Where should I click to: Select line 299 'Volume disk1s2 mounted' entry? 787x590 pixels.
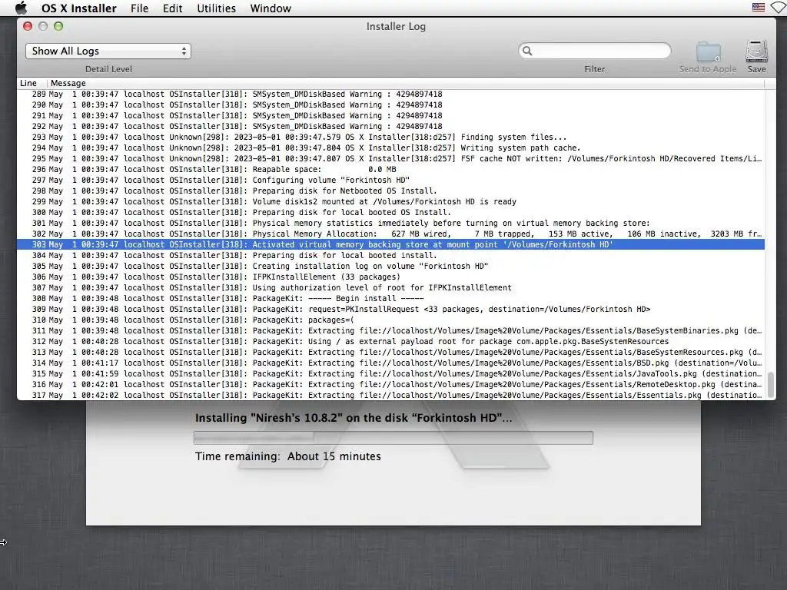[390, 202]
